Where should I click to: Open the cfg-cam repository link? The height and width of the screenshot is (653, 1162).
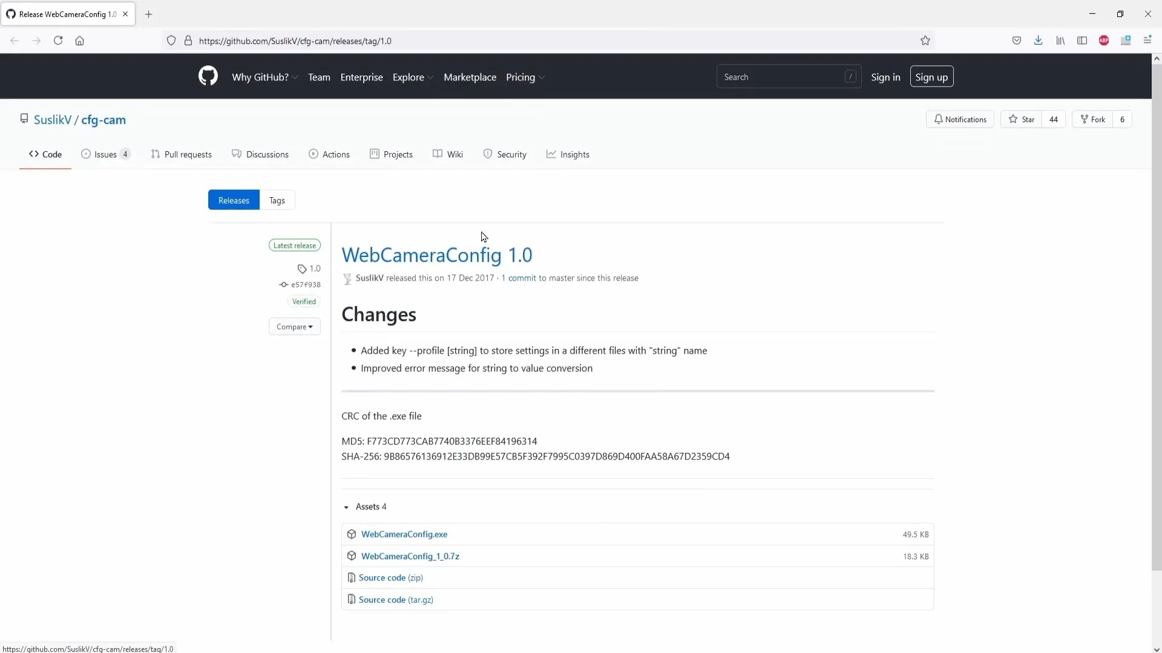tap(103, 120)
